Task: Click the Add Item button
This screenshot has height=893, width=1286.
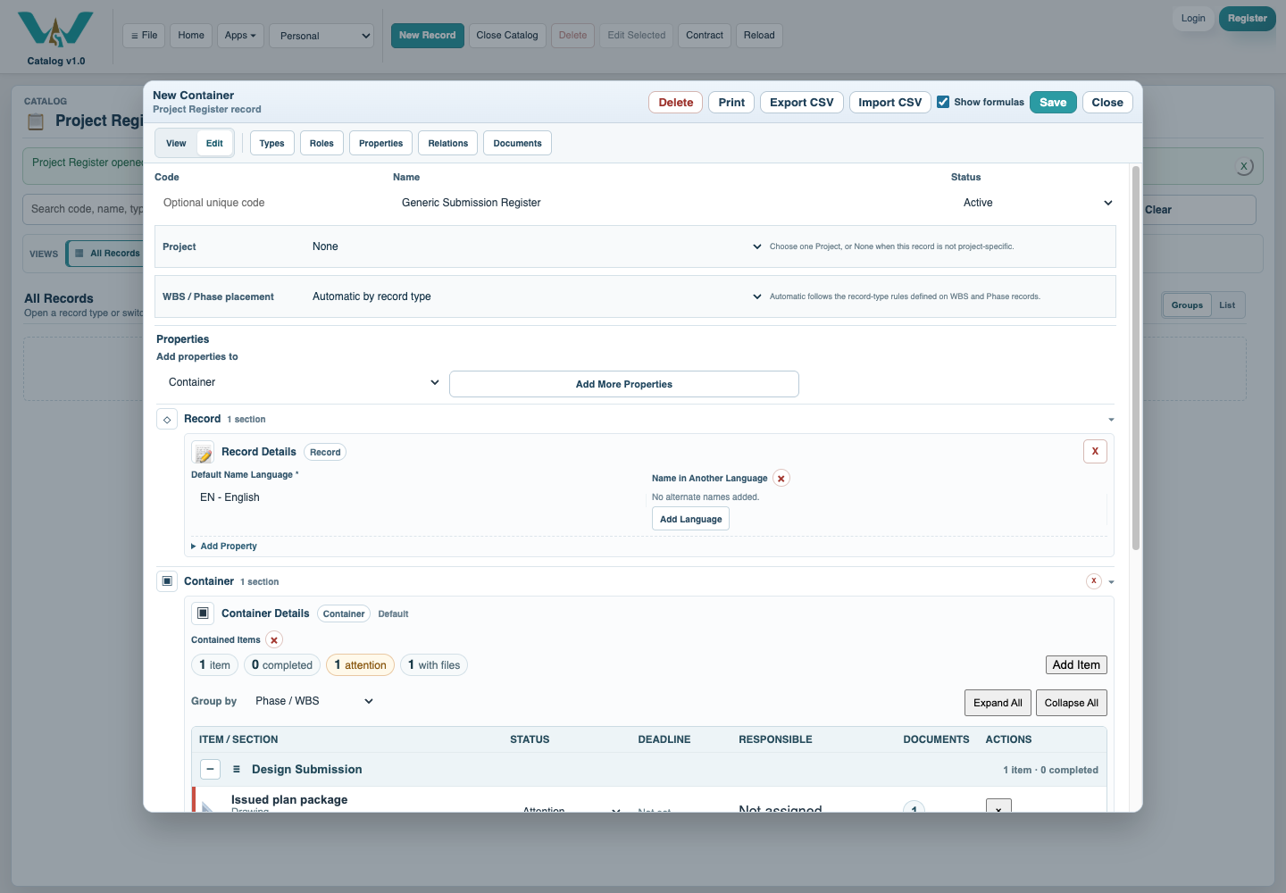Action: coord(1076,665)
